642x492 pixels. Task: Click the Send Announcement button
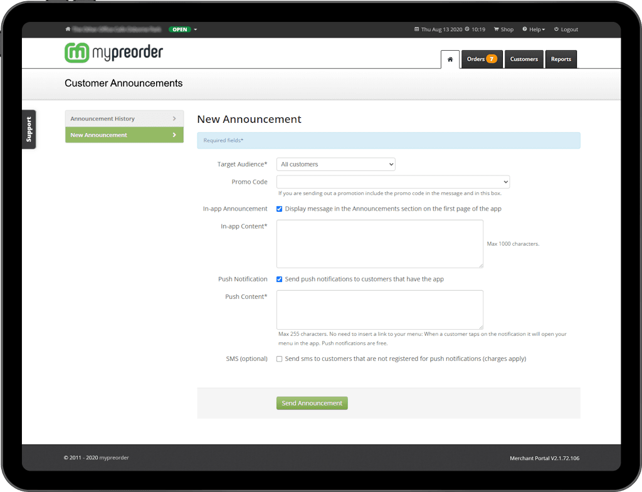click(x=312, y=403)
